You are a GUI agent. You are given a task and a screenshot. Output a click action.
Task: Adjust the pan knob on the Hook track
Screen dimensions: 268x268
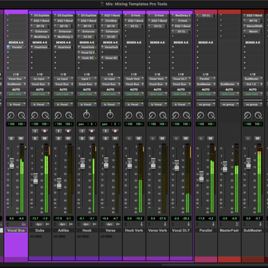click(87, 115)
